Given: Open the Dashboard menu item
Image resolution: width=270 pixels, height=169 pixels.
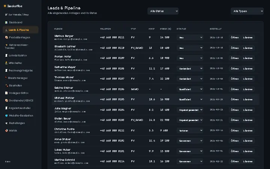Looking at the screenshot, I should pos(20,23).
